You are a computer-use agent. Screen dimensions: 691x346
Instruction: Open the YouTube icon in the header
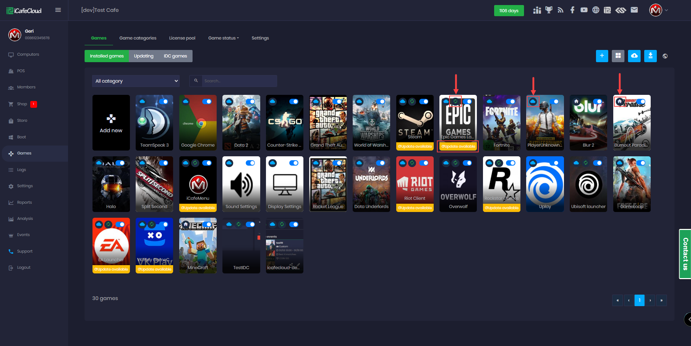pos(584,10)
